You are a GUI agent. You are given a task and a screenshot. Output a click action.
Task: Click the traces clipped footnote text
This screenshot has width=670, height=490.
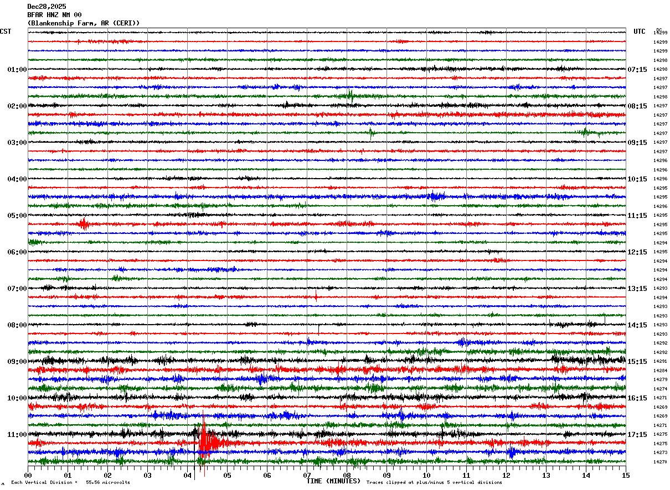pyautogui.click(x=434, y=483)
